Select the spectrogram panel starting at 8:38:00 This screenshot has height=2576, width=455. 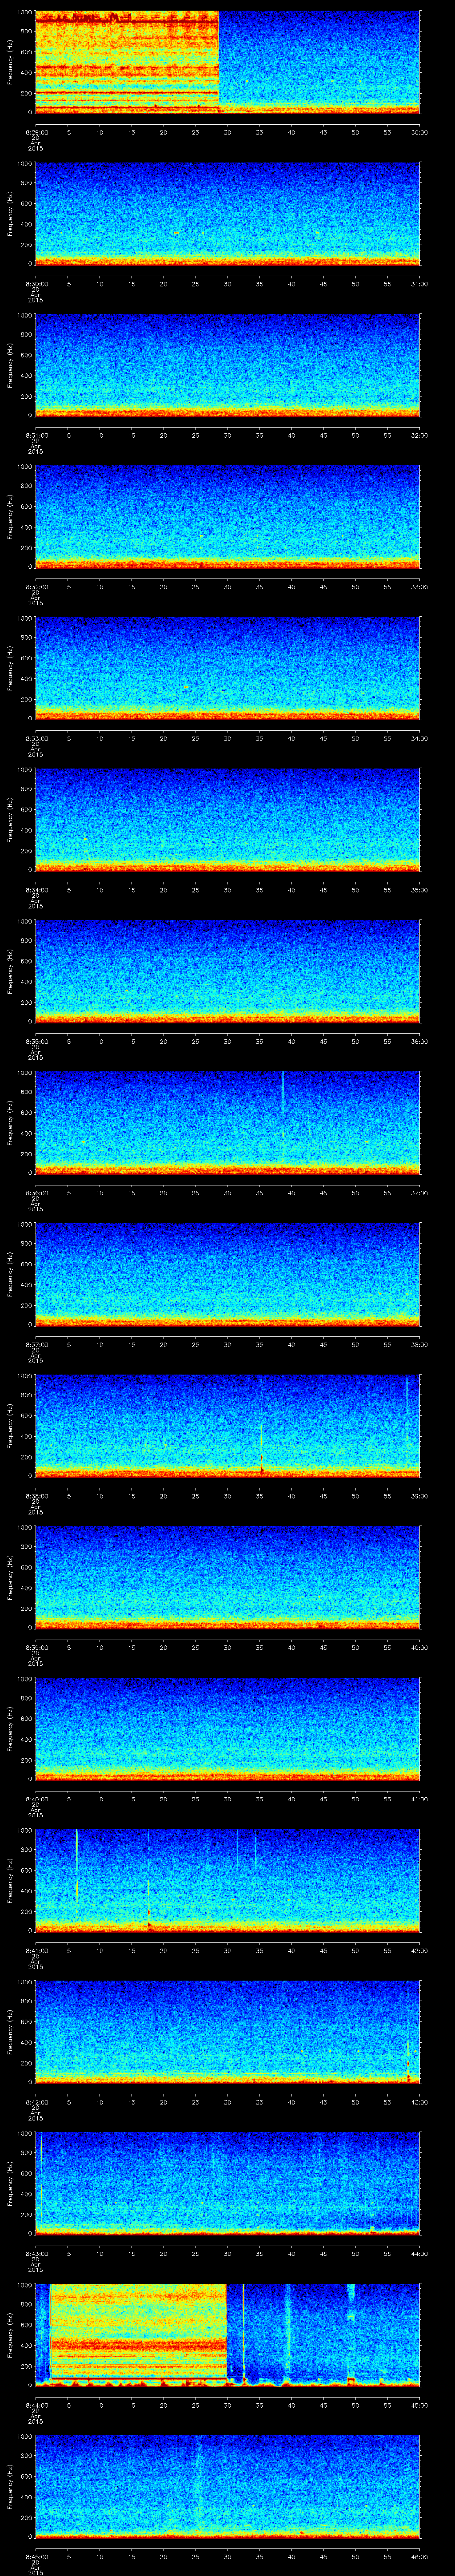click(227, 1426)
